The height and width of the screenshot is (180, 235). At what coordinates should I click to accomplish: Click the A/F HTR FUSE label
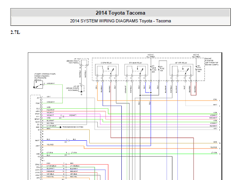[x=199, y=69]
